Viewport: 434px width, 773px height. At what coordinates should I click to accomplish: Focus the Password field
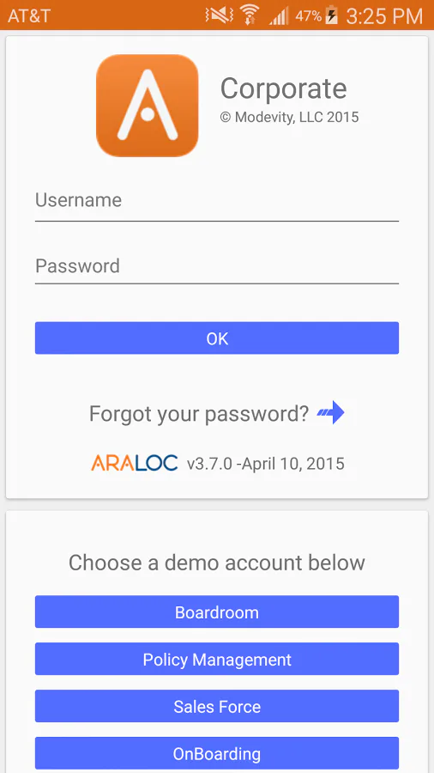(217, 267)
